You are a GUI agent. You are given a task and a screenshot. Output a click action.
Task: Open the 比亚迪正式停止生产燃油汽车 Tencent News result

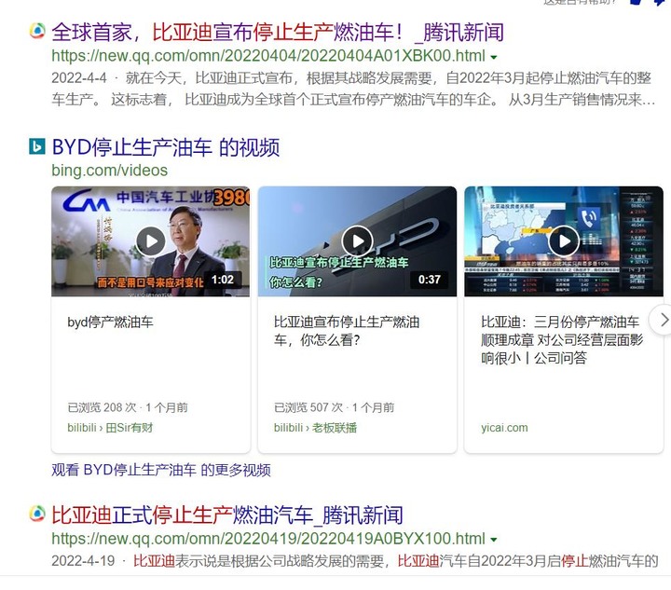click(x=227, y=515)
